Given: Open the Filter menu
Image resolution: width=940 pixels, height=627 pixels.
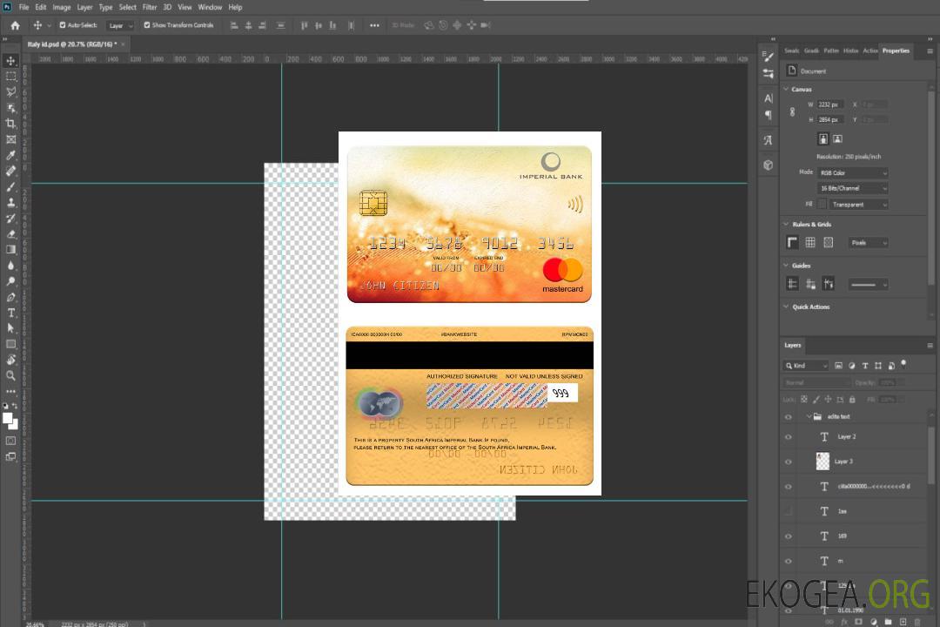Looking at the screenshot, I should pos(150,7).
